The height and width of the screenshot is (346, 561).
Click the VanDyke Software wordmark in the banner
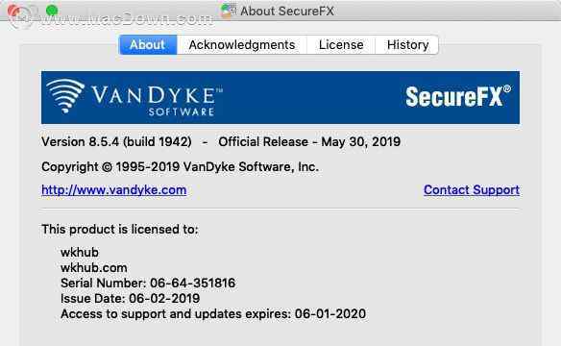coord(158,101)
